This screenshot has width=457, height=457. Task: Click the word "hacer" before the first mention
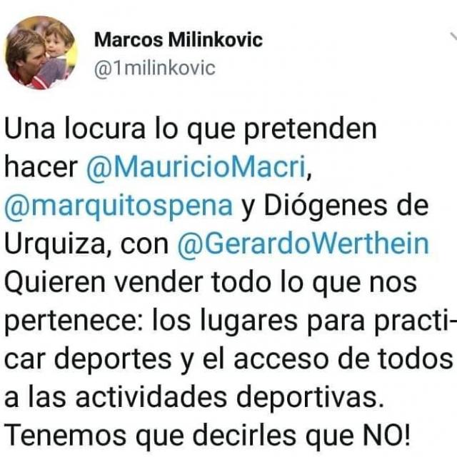(41, 167)
